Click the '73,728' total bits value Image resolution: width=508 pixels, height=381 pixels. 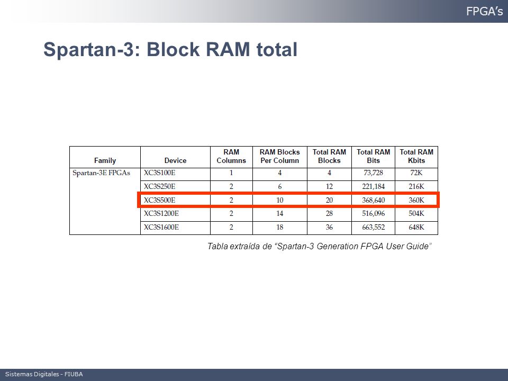(373, 173)
